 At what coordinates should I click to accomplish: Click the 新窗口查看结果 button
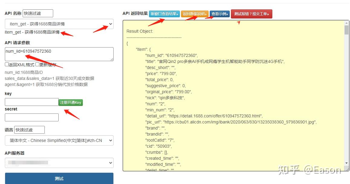point(164,14)
